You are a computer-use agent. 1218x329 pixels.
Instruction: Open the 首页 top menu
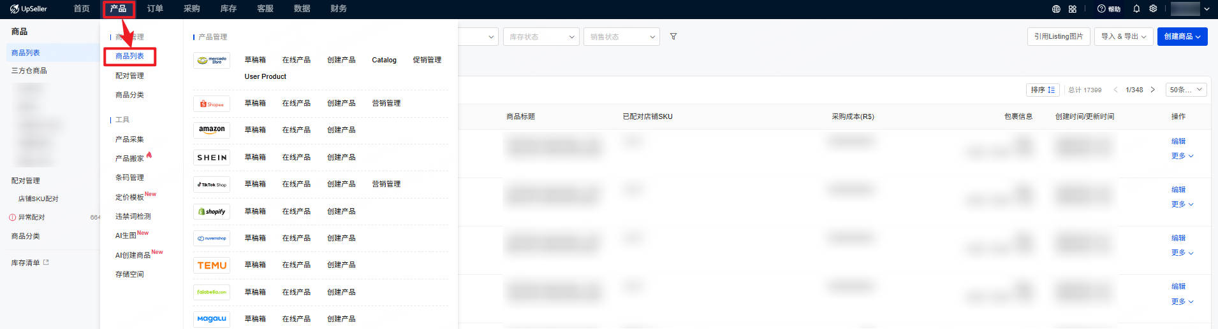coord(82,9)
